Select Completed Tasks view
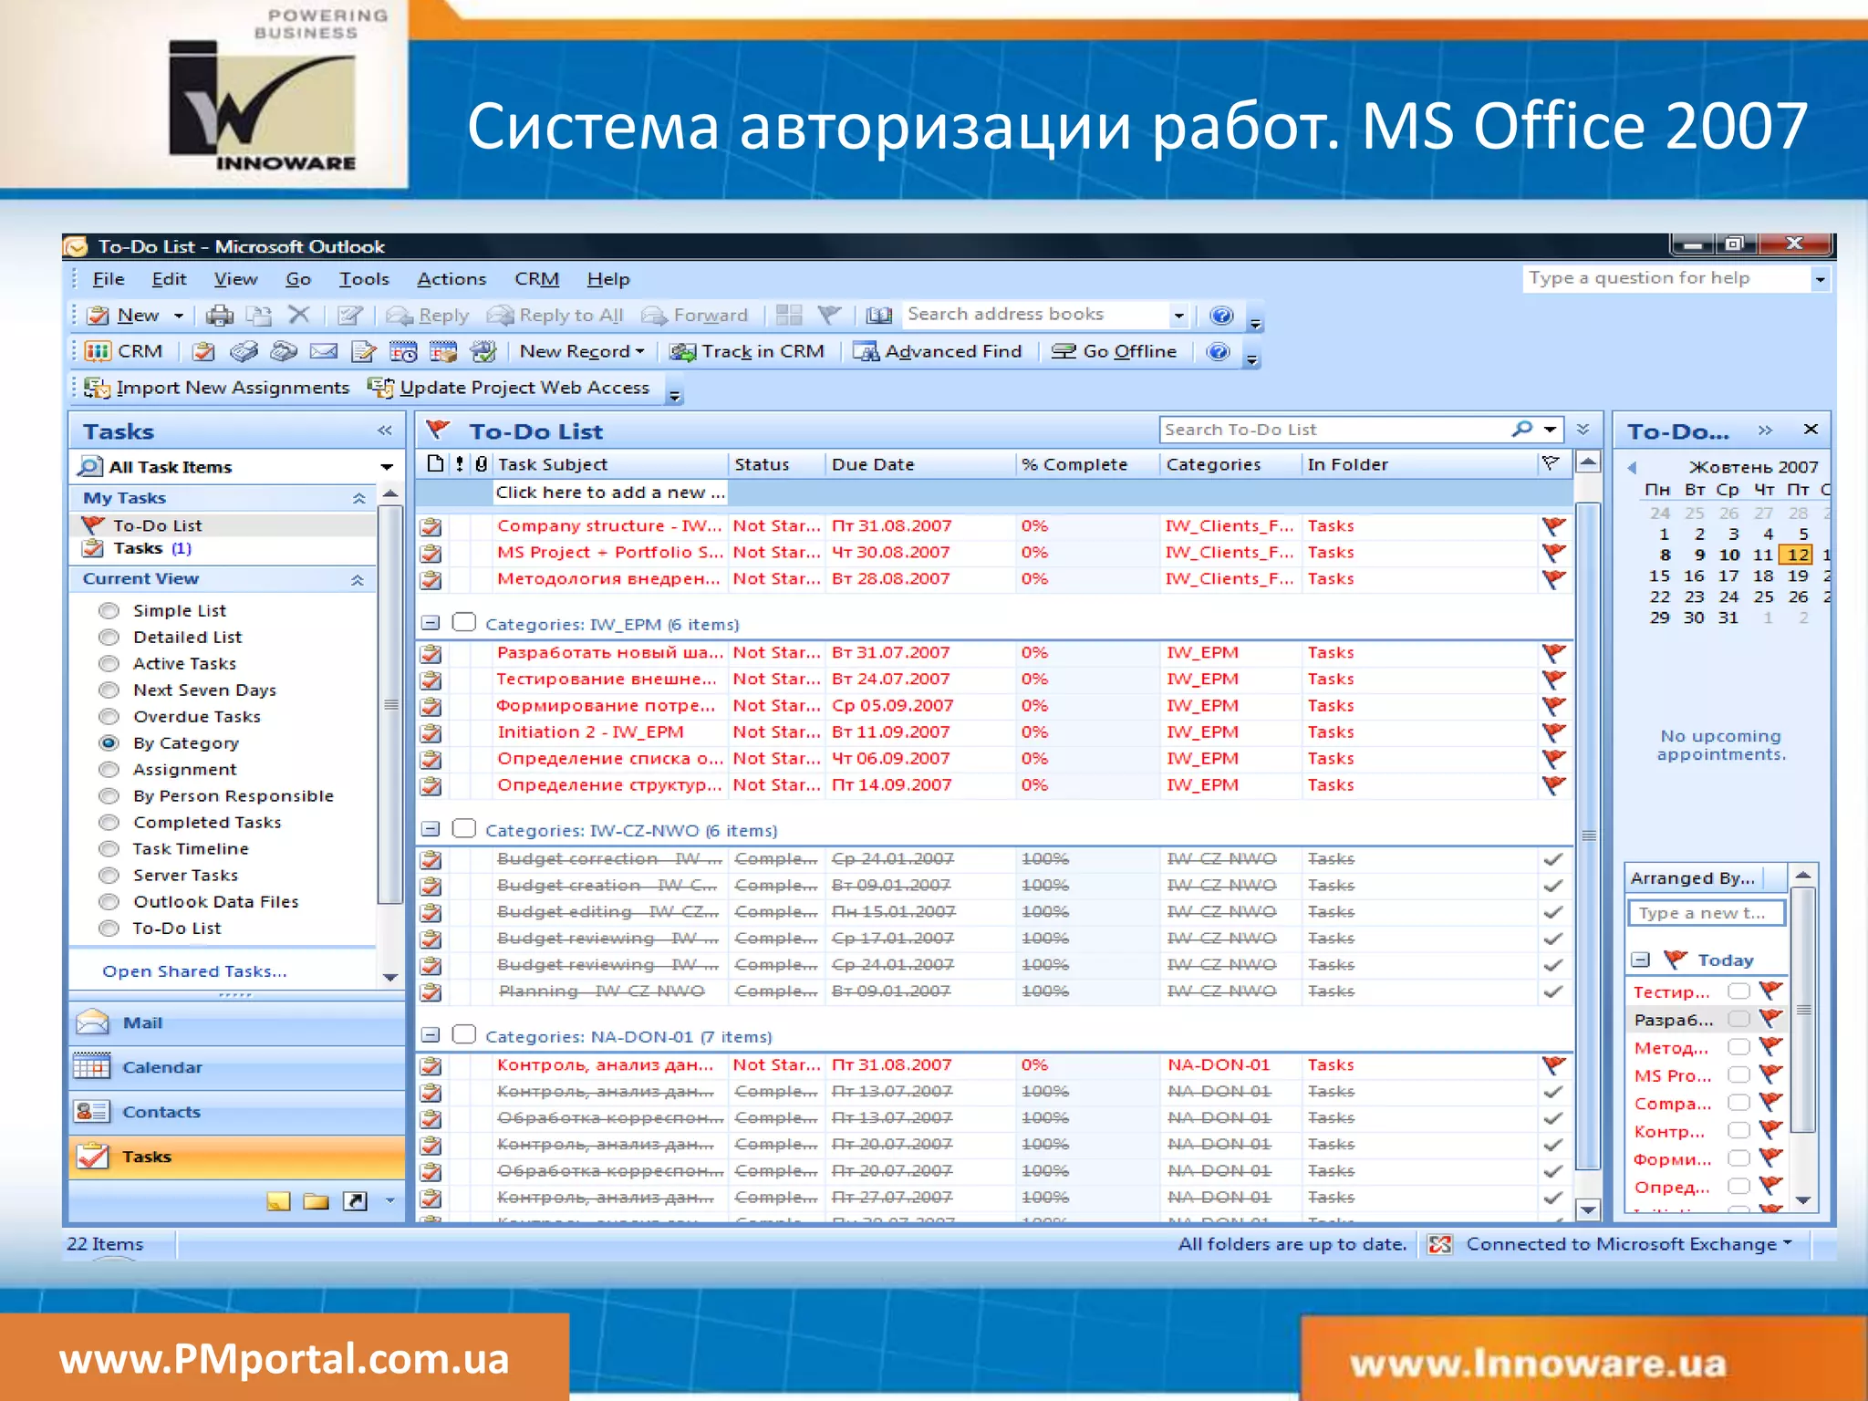Screen dimensions: 1868x1401 pyautogui.click(x=109, y=822)
